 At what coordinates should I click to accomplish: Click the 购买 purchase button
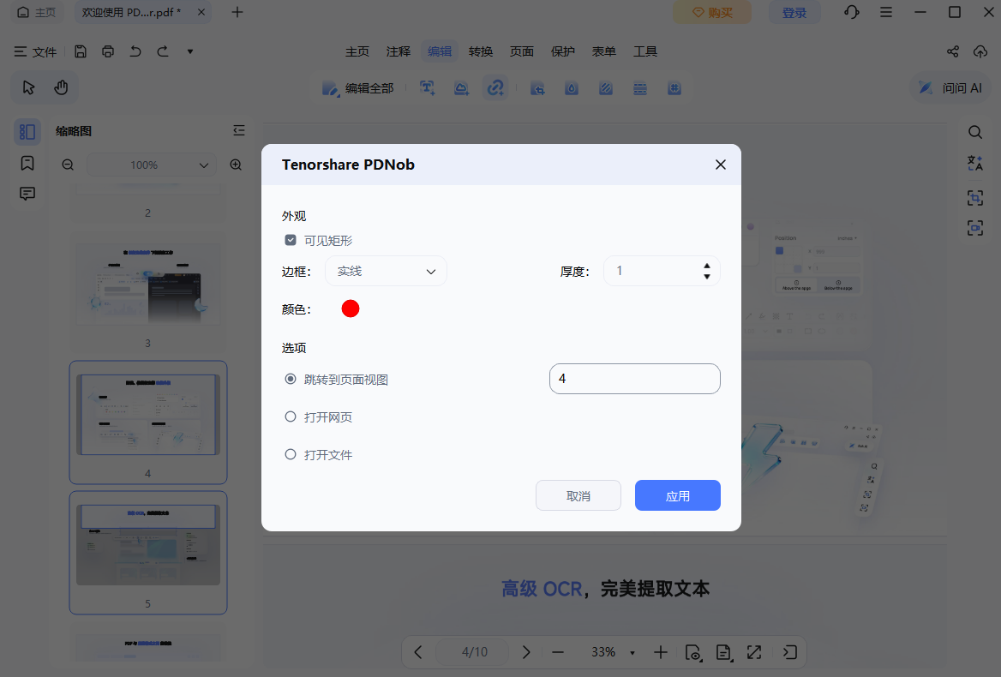coord(712,13)
